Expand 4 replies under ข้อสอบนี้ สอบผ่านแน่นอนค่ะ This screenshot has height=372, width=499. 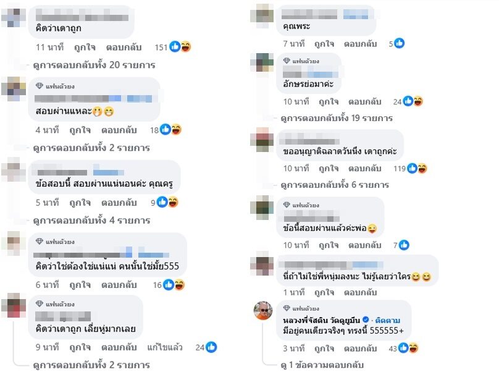click(91, 221)
